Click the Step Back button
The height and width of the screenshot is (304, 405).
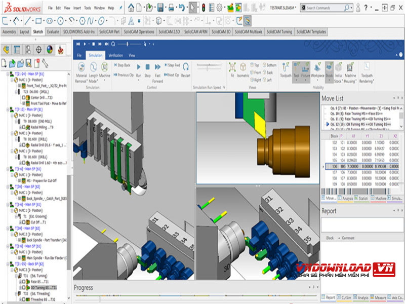[122, 65]
